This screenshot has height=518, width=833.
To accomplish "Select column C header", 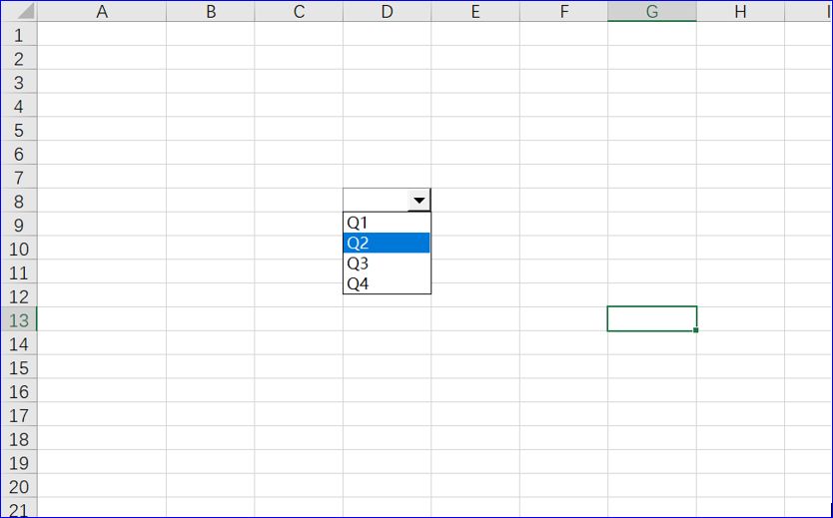I will pyautogui.click(x=299, y=11).
